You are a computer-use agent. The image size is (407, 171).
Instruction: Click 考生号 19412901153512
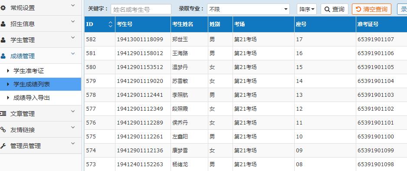pyautogui.click(x=140, y=67)
